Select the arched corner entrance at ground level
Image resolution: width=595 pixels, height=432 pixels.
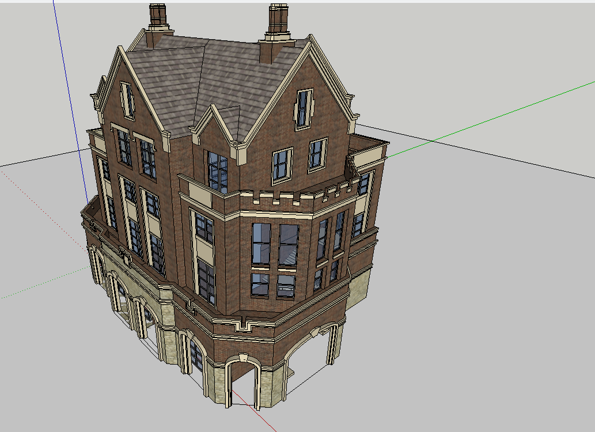pyautogui.click(x=243, y=382)
